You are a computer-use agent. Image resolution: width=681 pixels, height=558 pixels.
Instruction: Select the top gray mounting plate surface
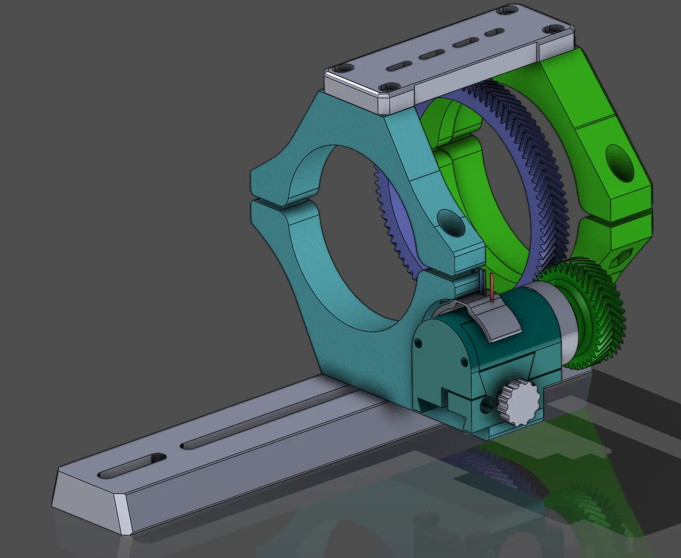[x=451, y=51]
